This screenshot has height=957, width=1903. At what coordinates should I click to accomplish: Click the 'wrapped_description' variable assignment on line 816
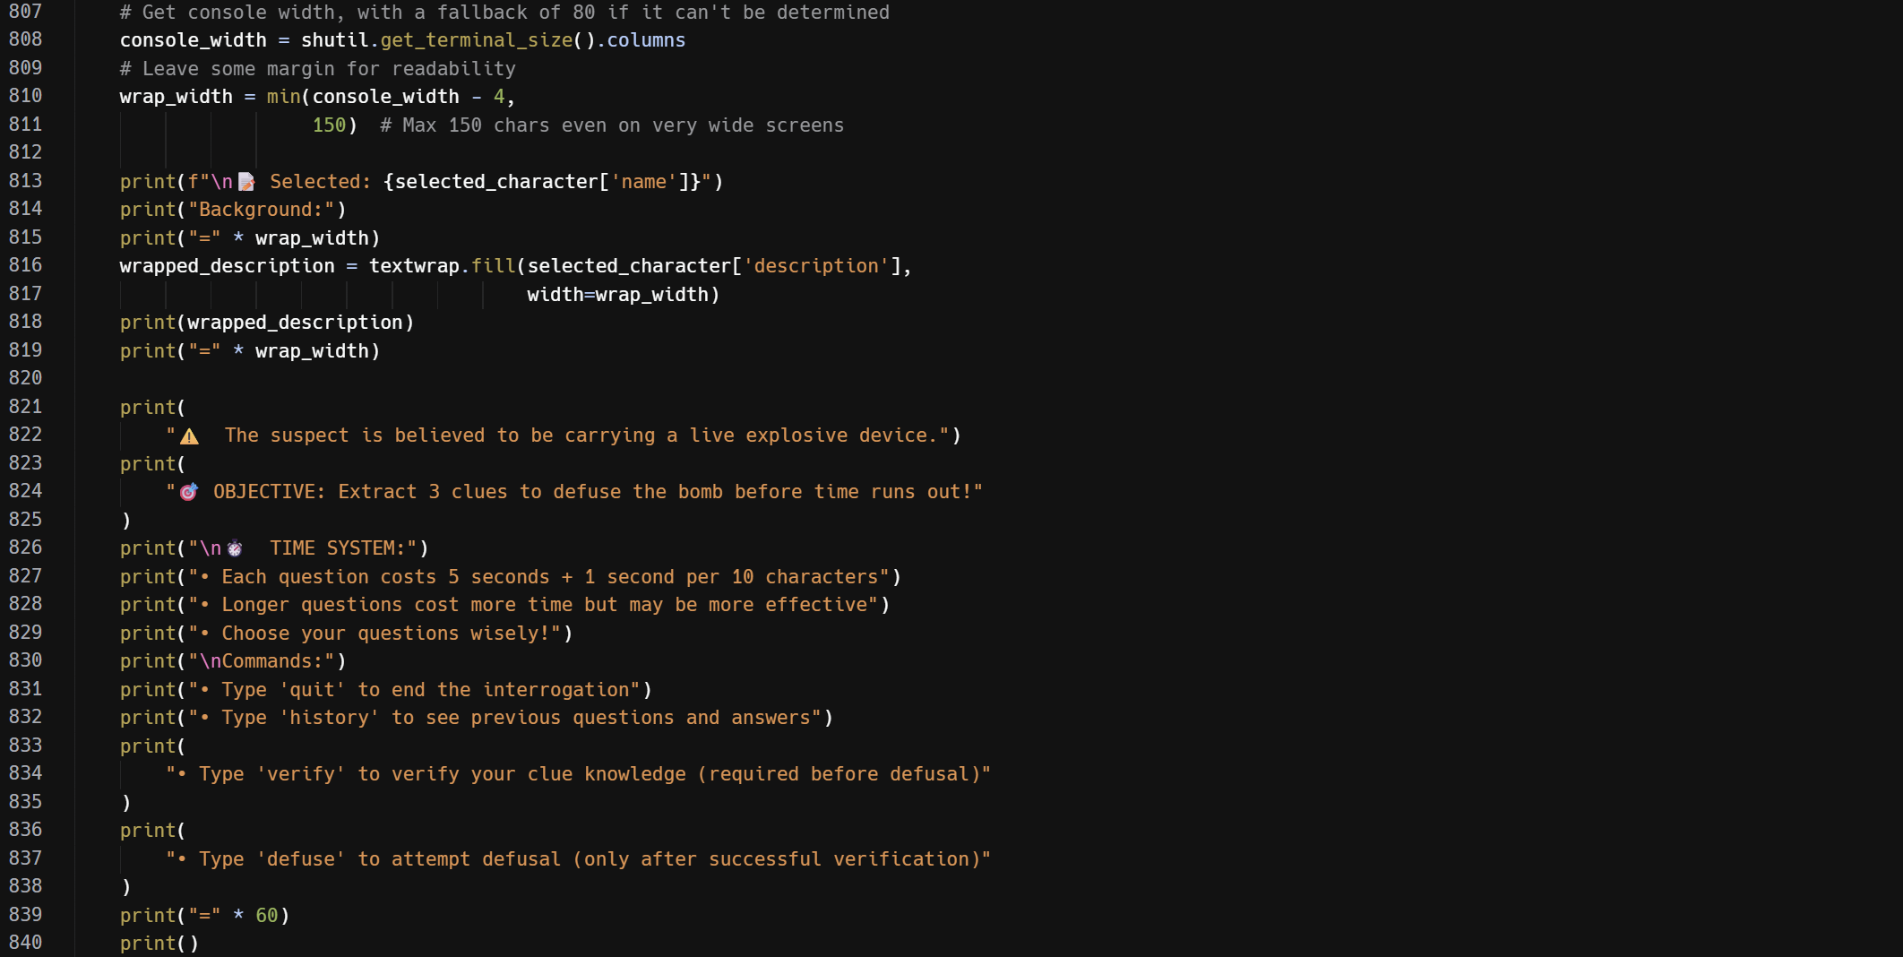pyautogui.click(x=227, y=266)
